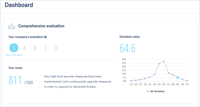Click the help icon beside Your company's evaluation
The height and width of the screenshot is (107, 200).
coord(45,37)
